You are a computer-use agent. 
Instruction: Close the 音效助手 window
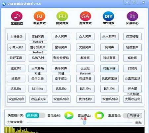(x=143, y=2)
